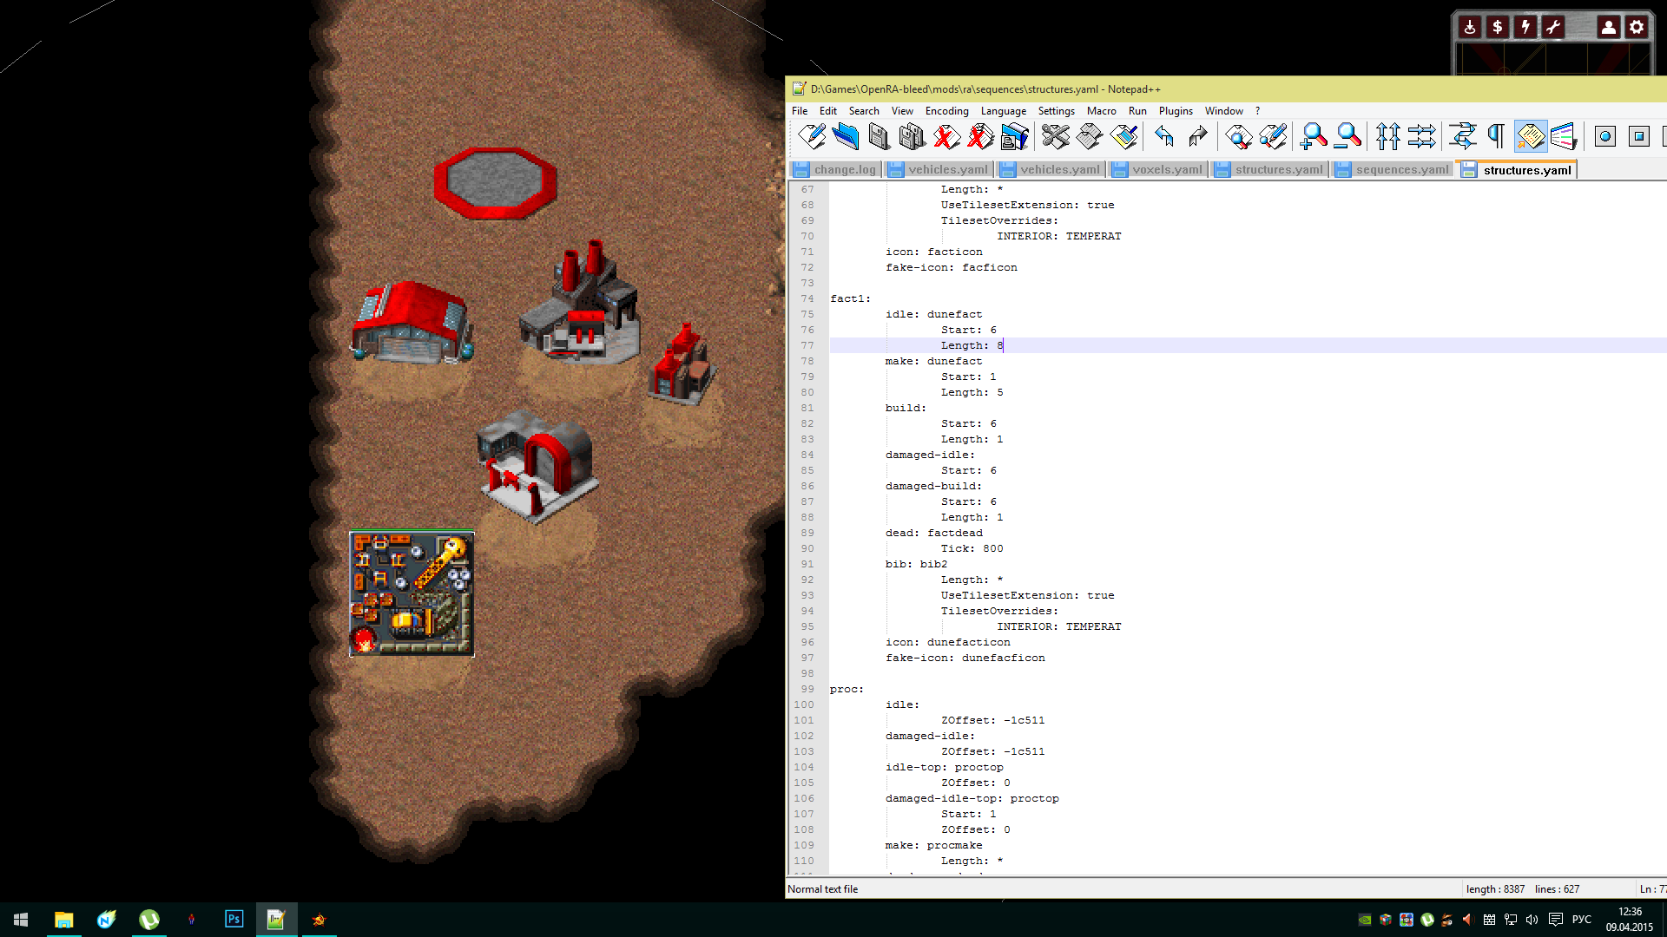1667x937 pixels.
Task: Select the green-outlined top-down factory building
Action: click(412, 594)
